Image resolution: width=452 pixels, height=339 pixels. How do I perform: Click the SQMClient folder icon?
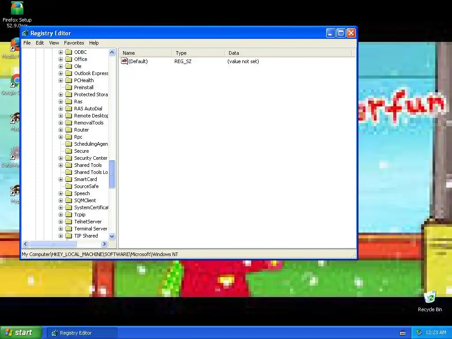click(x=68, y=200)
